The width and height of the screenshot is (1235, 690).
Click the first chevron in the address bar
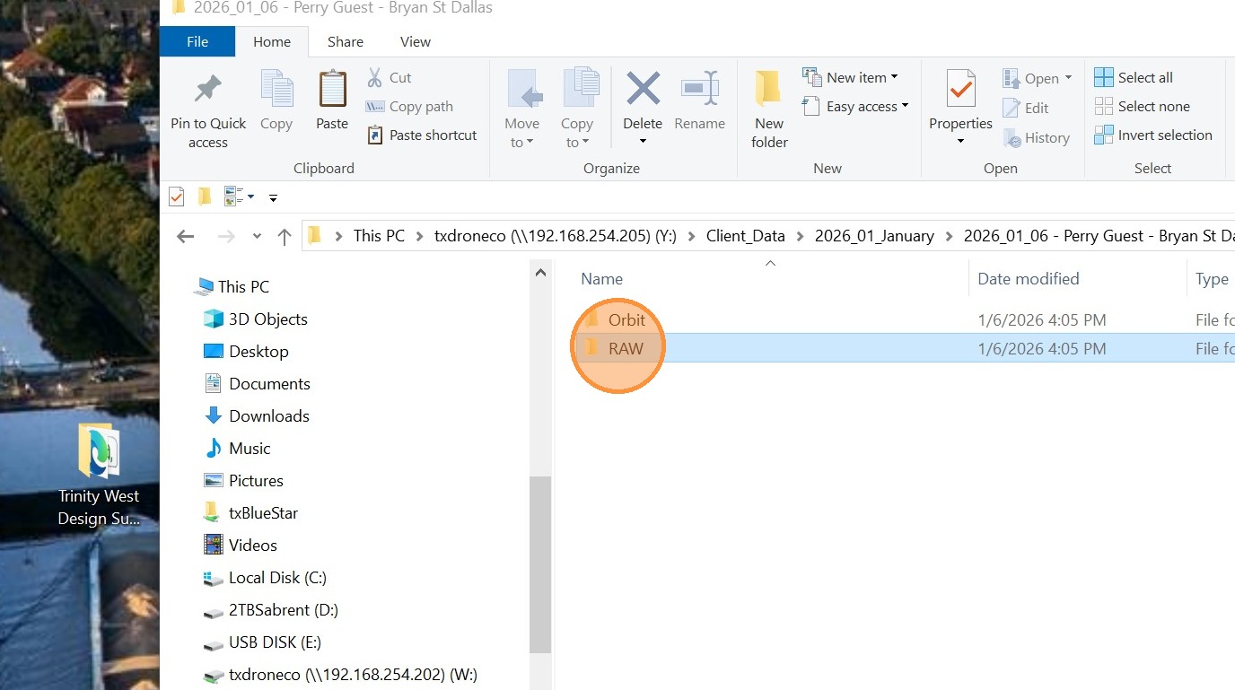[338, 237]
